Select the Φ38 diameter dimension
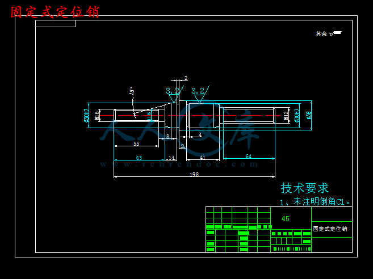This screenshot has width=373, height=279. 308,115
